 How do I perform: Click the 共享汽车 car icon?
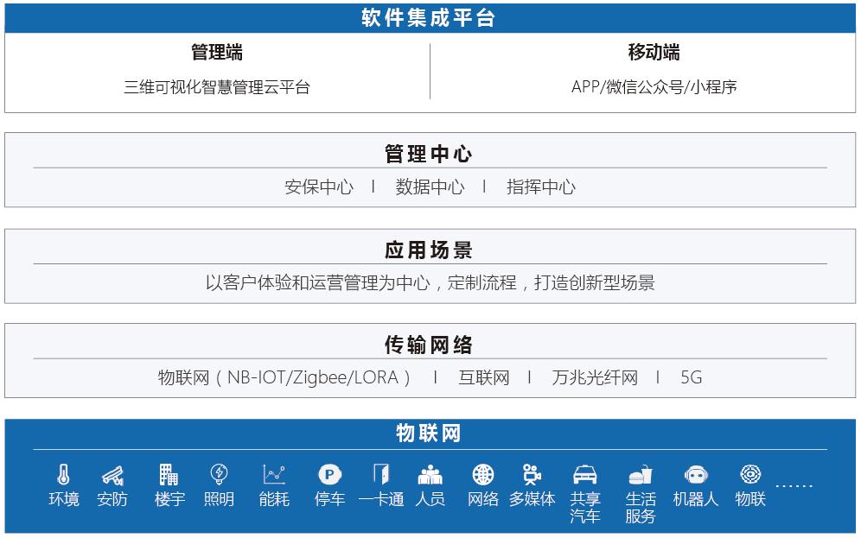[x=585, y=474]
